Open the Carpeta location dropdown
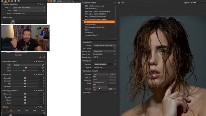This screenshot has width=206, height=116. (104, 45)
